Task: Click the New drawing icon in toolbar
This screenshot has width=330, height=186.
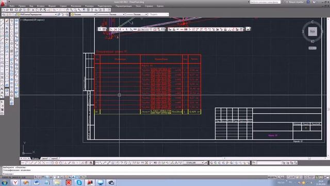Action: pyautogui.click(x=4, y=10)
